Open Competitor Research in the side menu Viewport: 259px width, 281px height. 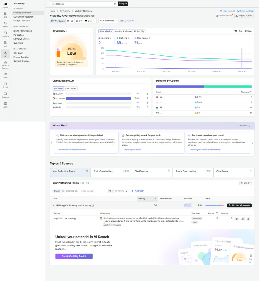[x=23, y=17]
